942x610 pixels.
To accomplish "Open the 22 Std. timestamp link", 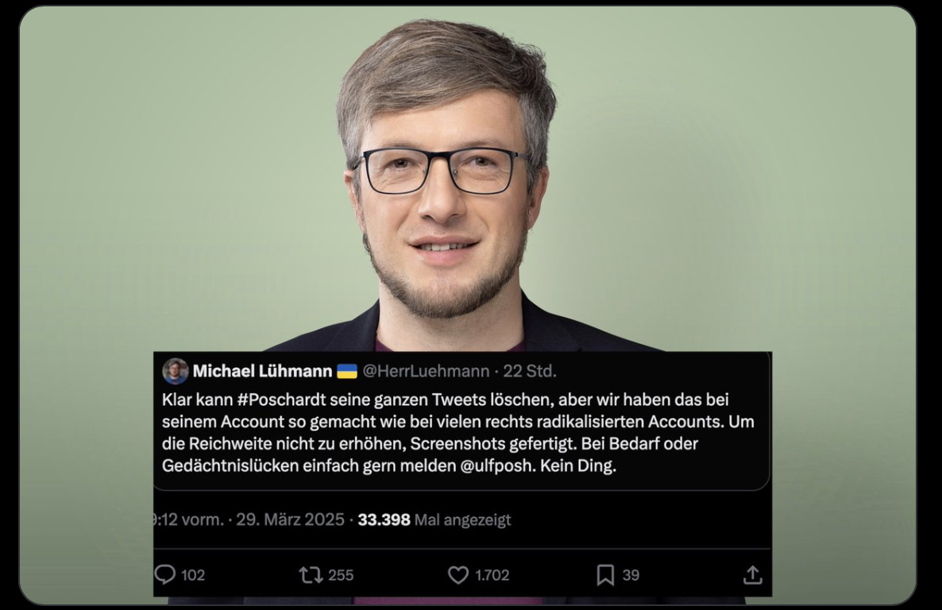I will (530, 372).
